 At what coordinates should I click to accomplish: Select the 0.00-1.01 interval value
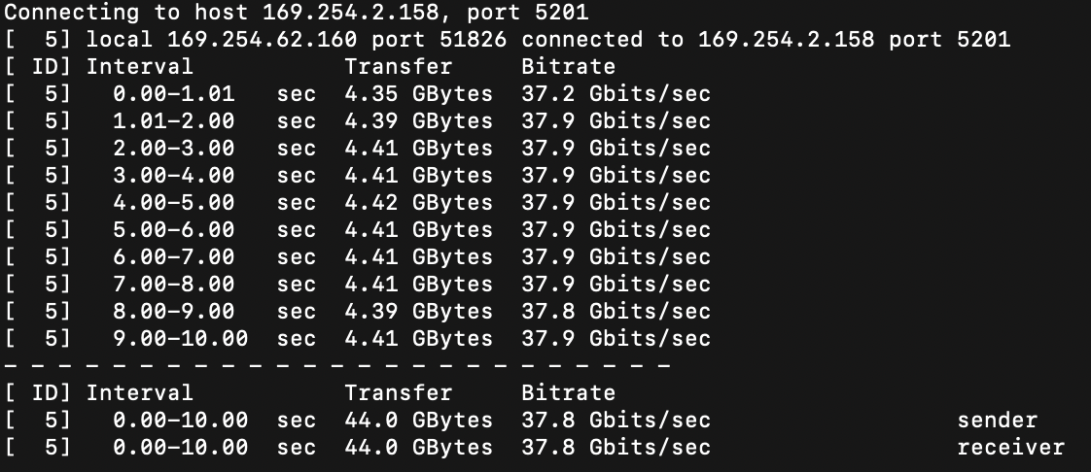[173, 94]
